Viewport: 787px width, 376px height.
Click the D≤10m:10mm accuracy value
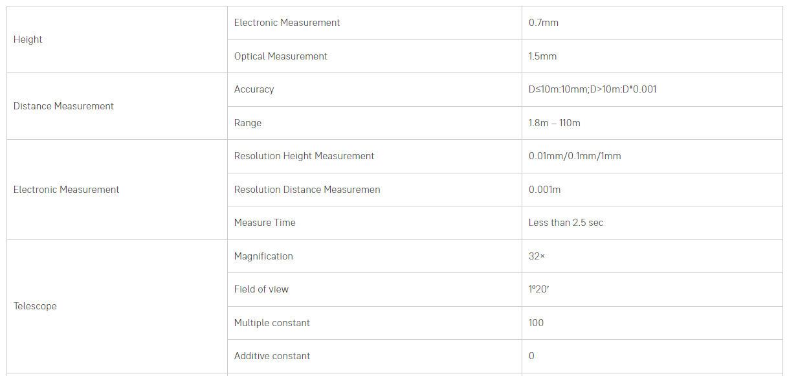592,89
